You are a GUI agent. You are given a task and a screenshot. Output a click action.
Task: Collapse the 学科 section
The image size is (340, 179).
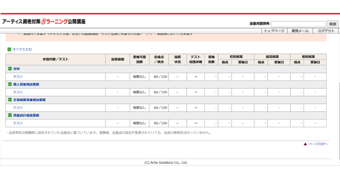(x=10, y=69)
